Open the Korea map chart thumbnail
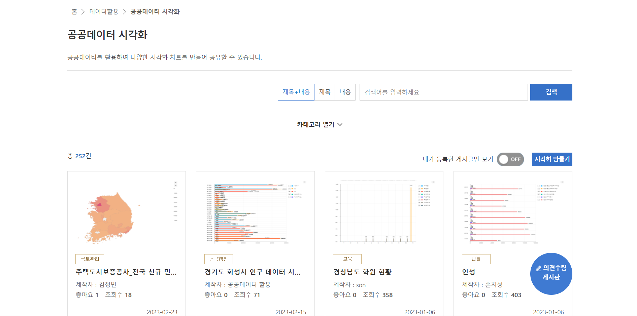 point(127,212)
